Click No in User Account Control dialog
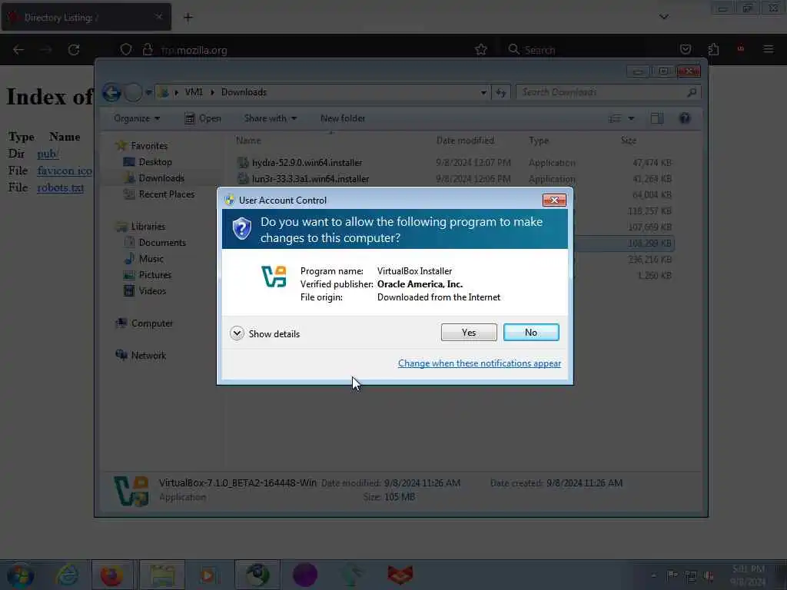This screenshot has height=590, width=787. [530, 332]
